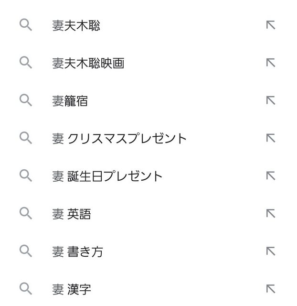Select the 妻夫木聡映画 suggestion text

(x=88, y=63)
